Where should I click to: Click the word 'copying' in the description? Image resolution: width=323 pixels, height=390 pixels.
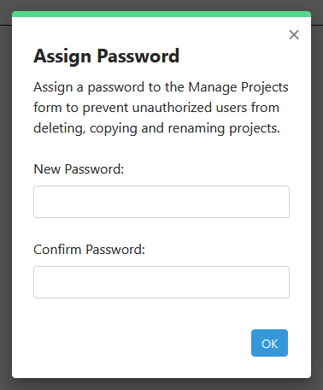coord(114,128)
